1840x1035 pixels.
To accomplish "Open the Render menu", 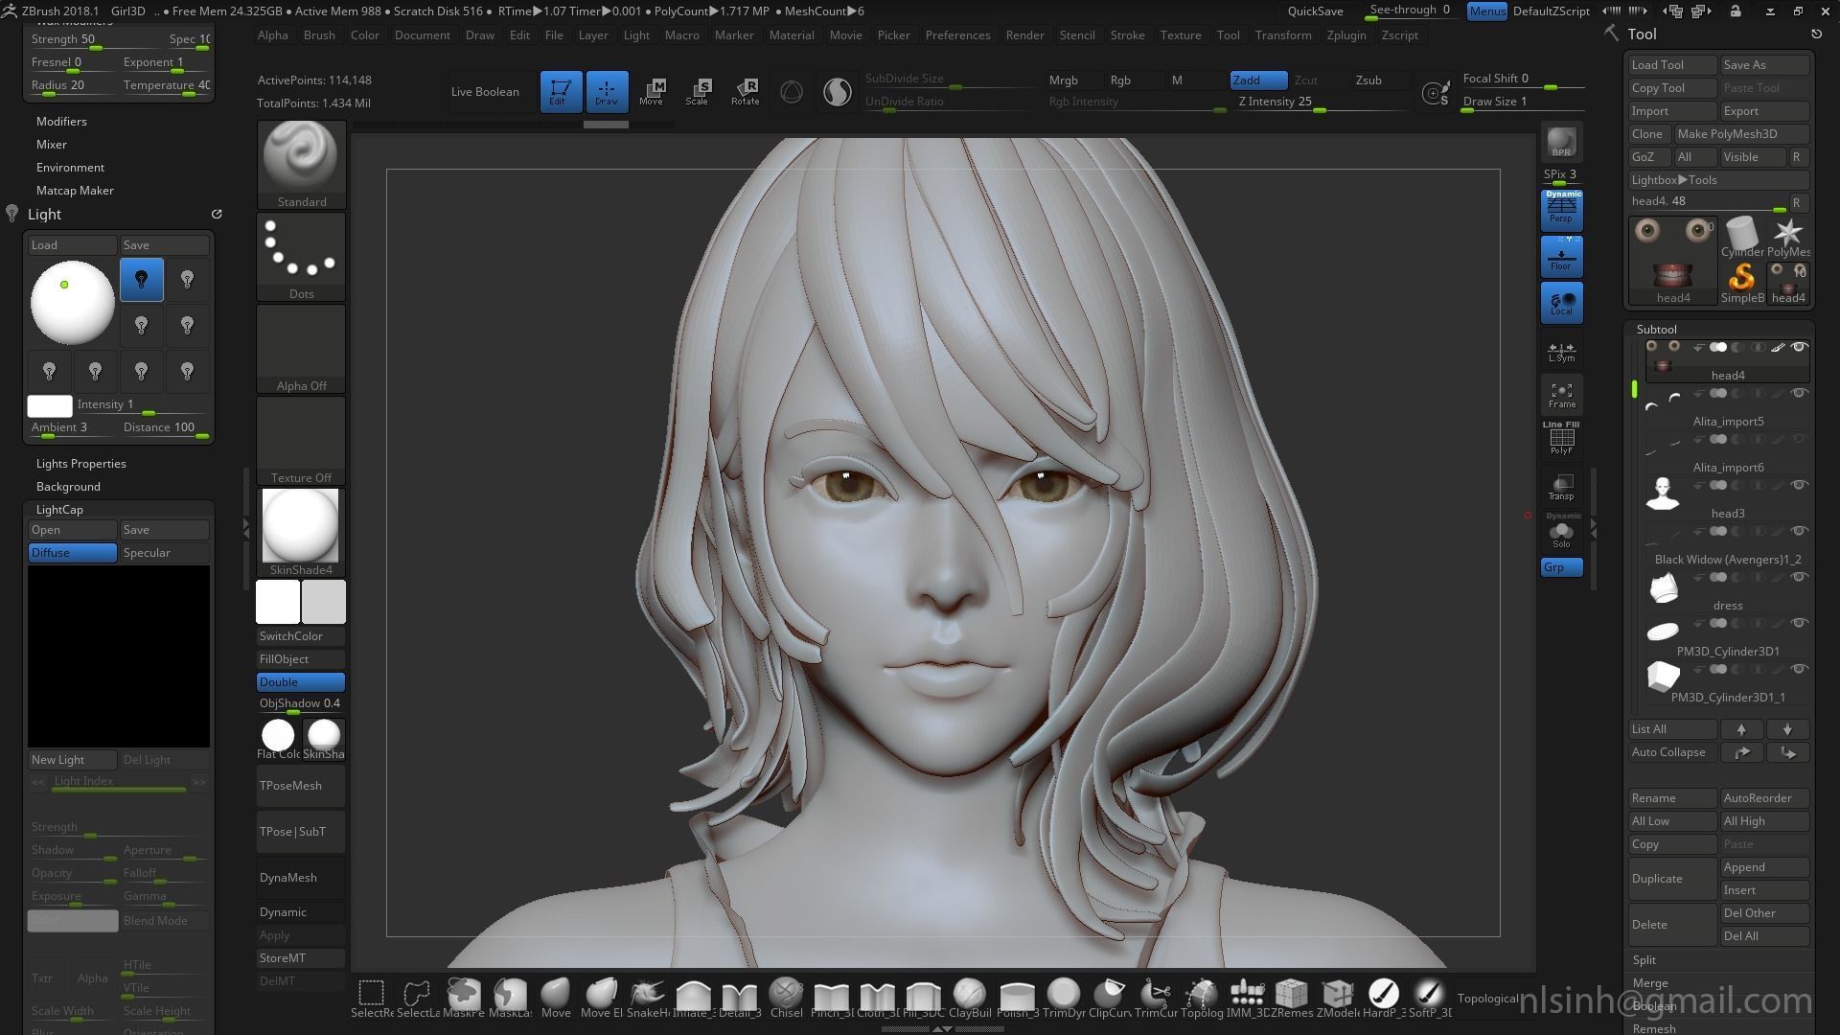I will [x=1024, y=35].
